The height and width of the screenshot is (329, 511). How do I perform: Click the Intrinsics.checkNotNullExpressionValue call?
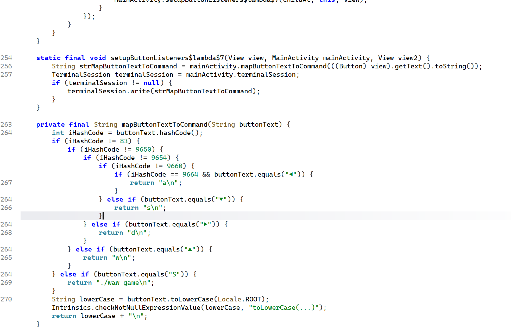point(126,308)
